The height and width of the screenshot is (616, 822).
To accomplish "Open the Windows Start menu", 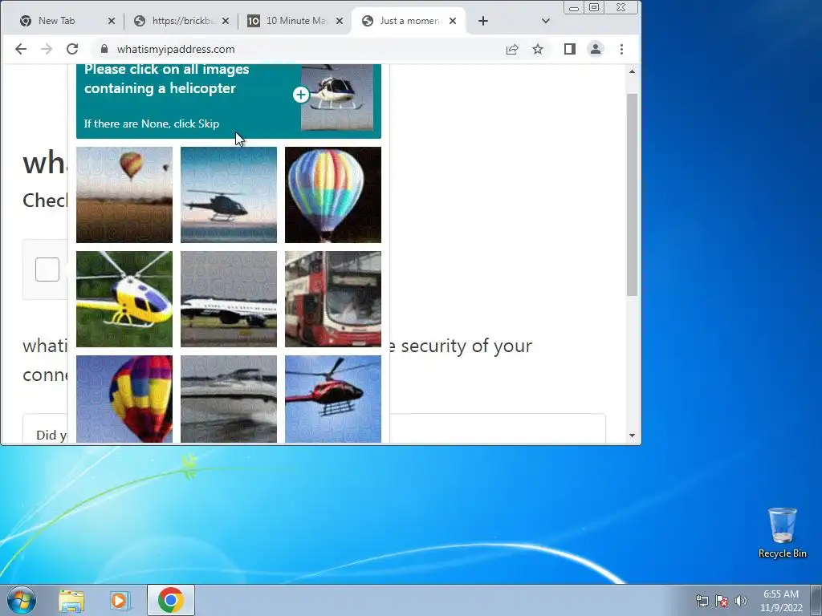I will click(x=22, y=600).
